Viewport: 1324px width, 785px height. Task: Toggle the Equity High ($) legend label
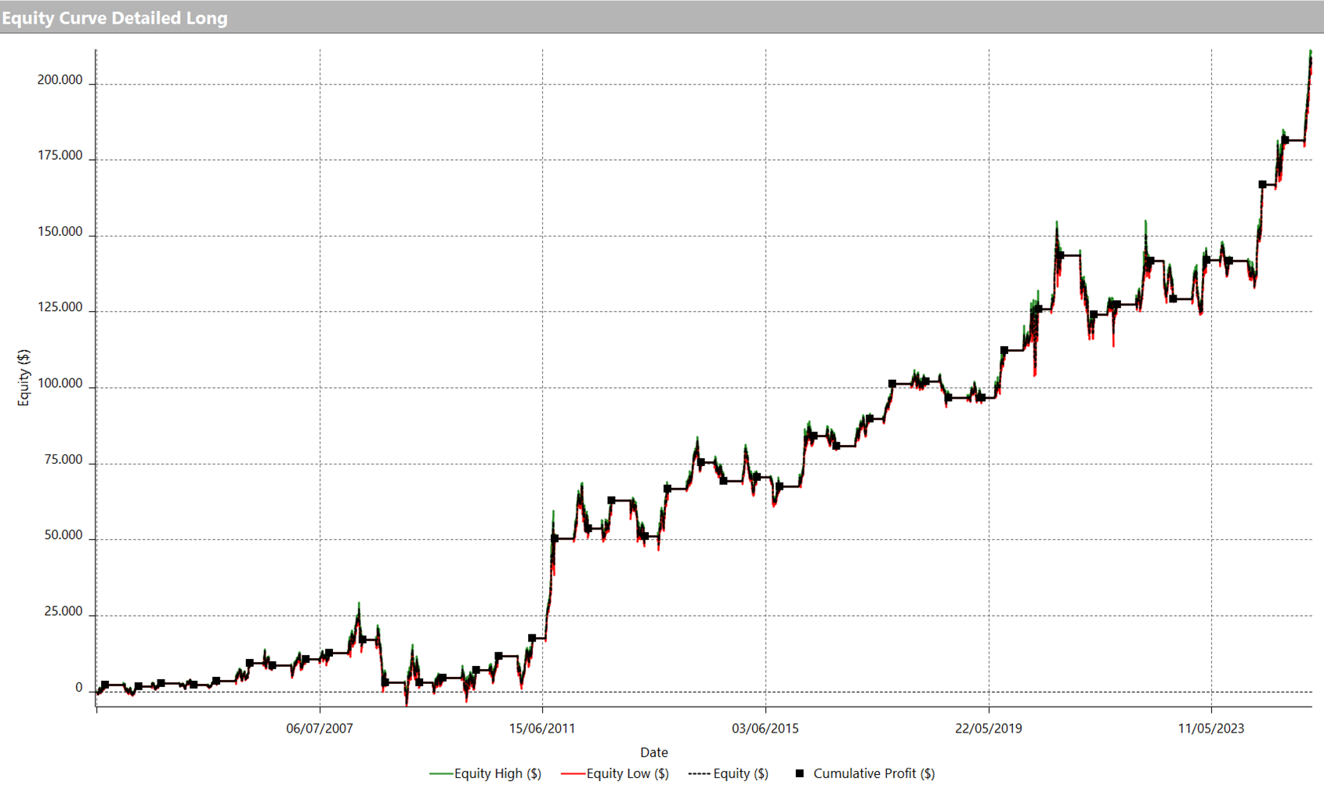497,774
